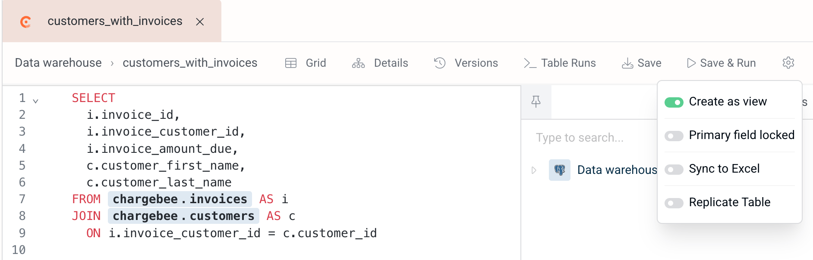This screenshot has width=813, height=260.
Task: Click the Table Runs terminal icon
Action: pos(530,63)
